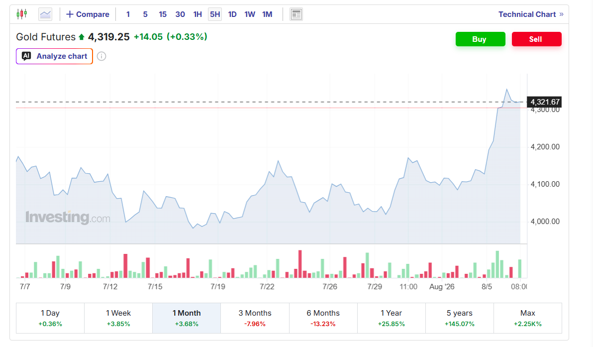Image resolution: width=593 pixels, height=347 pixels.
Task: Select the 15 minute interval
Action: [x=163, y=14]
